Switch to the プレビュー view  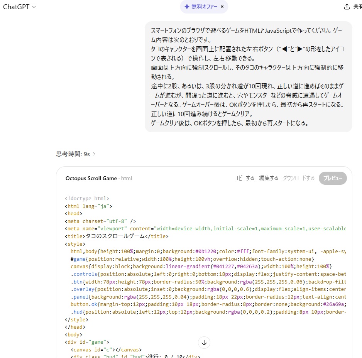(333, 178)
